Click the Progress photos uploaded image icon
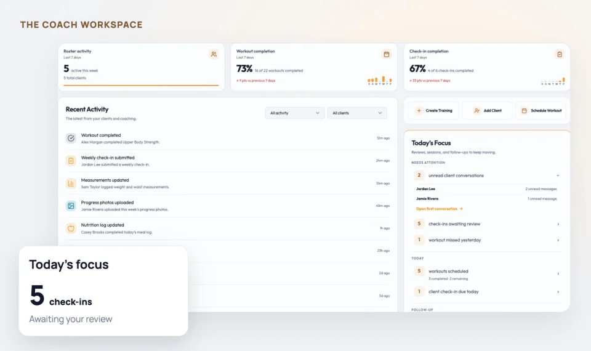 71,206
